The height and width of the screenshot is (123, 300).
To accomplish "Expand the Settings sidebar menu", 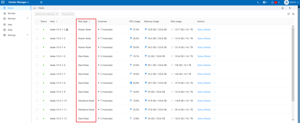I will pos(15,35).
